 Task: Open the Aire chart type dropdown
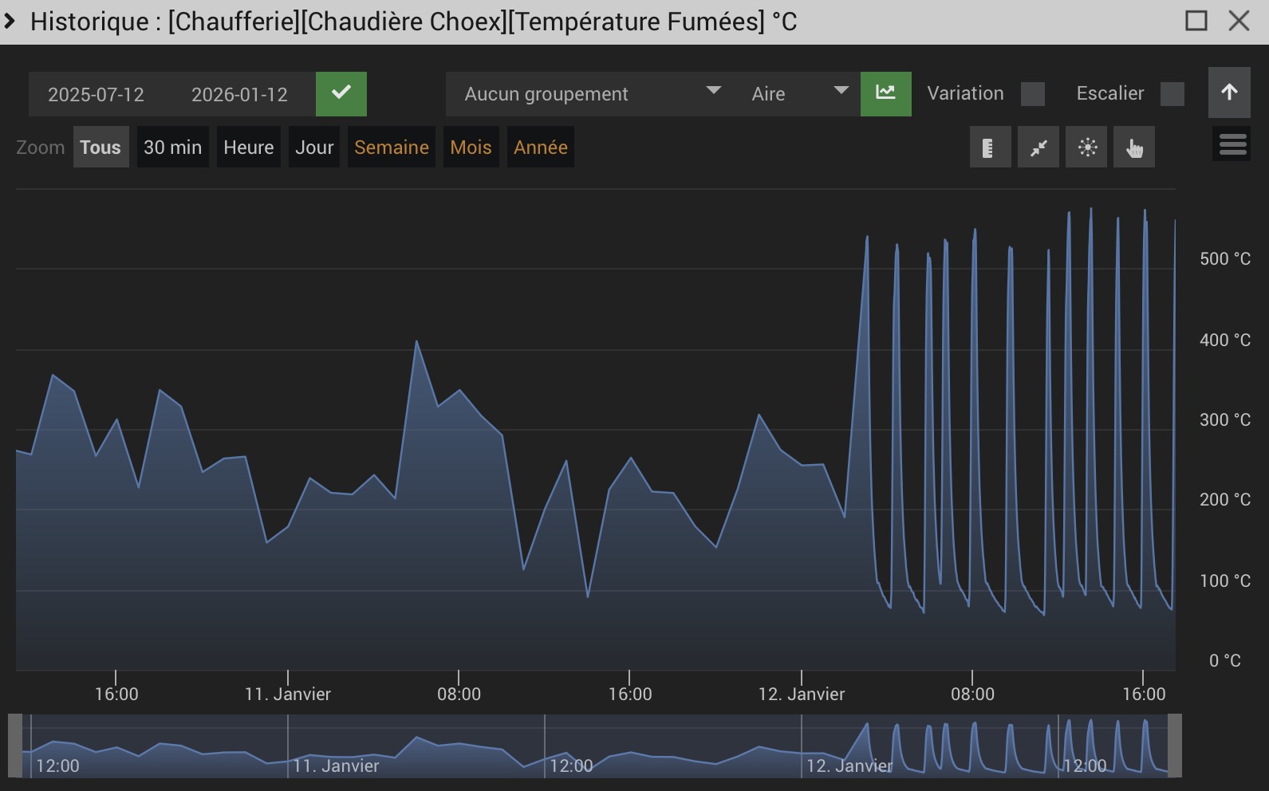click(x=797, y=94)
